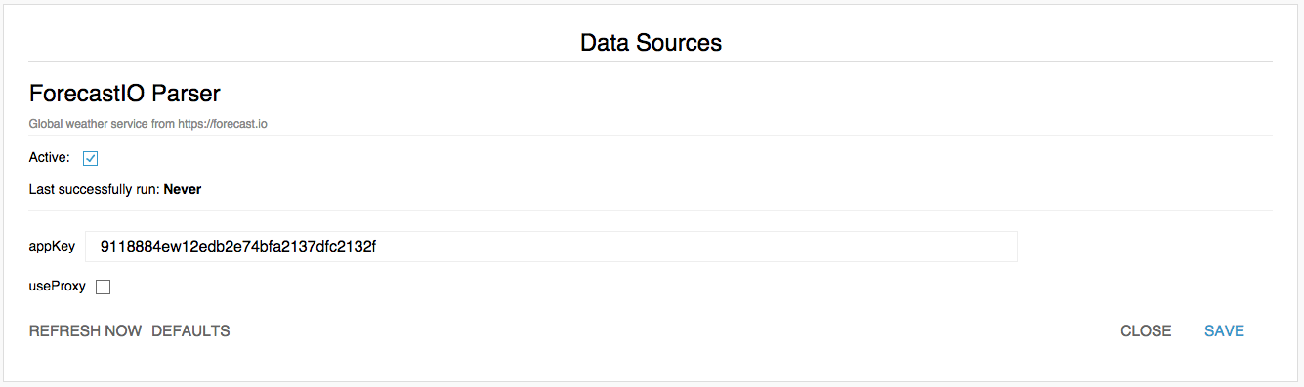1304x387 pixels.
Task: Dismiss the dialog using the CLOSE button
Action: (x=1146, y=331)
